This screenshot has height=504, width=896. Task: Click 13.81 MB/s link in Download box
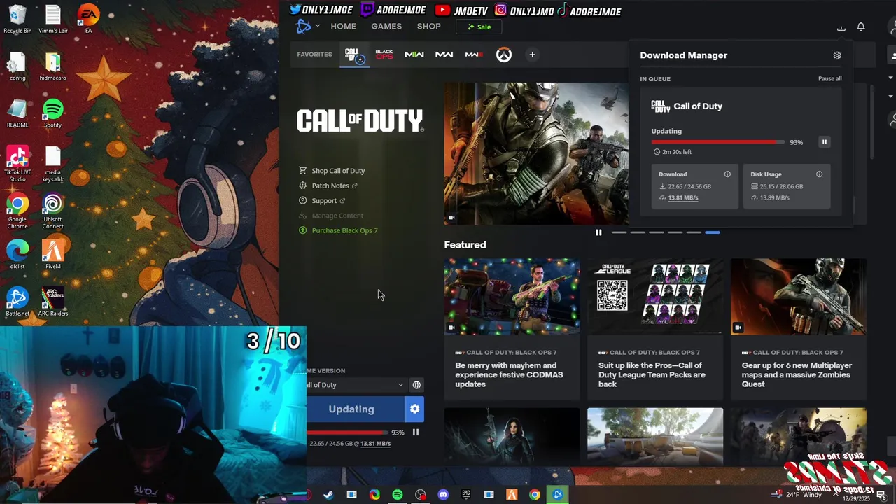point(683,198)
